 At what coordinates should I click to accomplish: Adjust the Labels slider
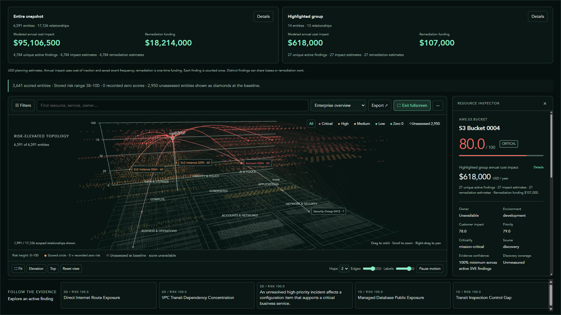pos(405,269)
